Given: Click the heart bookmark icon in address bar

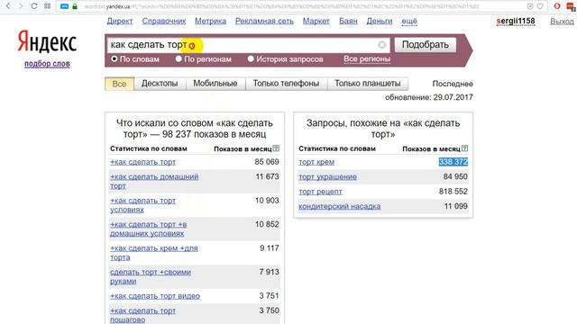Looking at the screenshot, I should tap(540, 6).
